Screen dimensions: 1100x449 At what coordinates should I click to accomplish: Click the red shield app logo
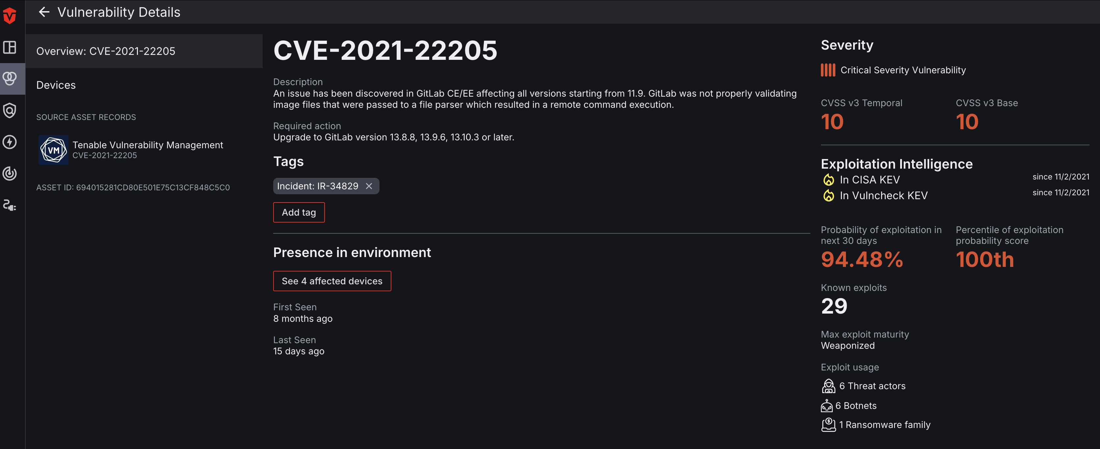click(10, 15)
